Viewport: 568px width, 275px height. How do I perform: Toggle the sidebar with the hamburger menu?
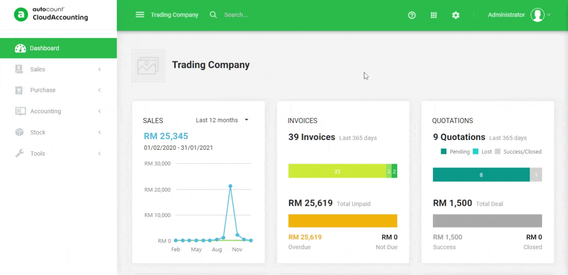point(140,14)
